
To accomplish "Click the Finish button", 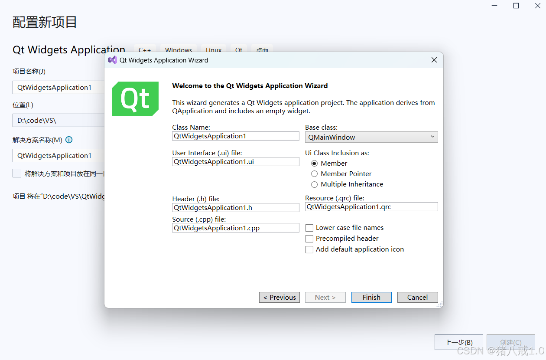I will click(371, 297).
